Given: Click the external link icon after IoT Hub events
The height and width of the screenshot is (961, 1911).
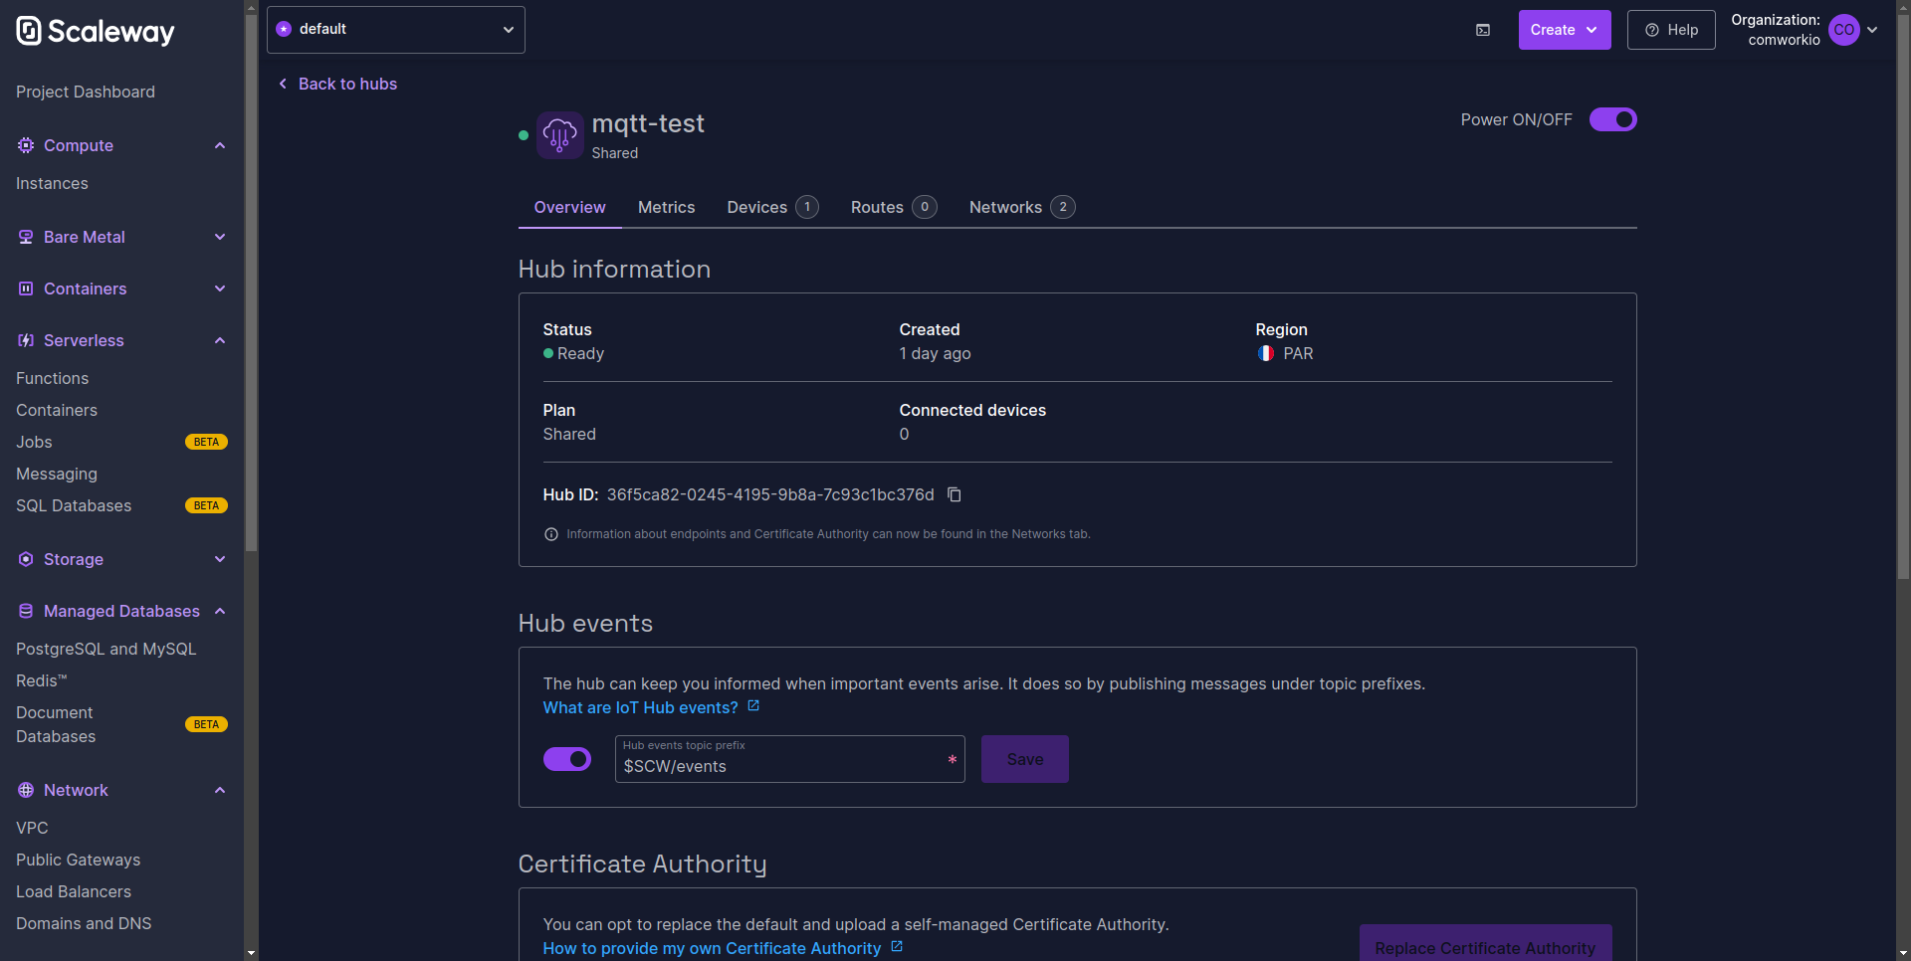Looking at the screenshot, I should tap(753, 706).
